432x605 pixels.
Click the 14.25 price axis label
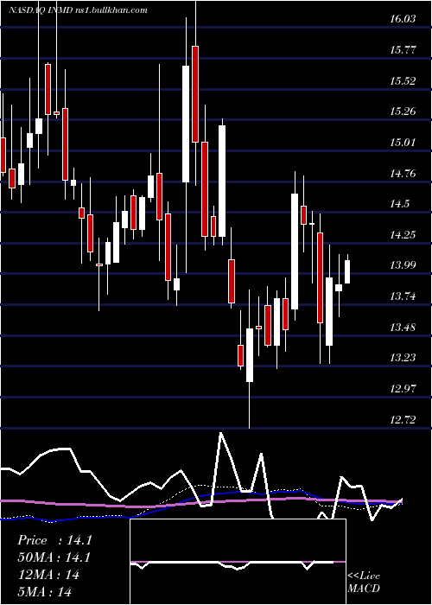point(403,234)
